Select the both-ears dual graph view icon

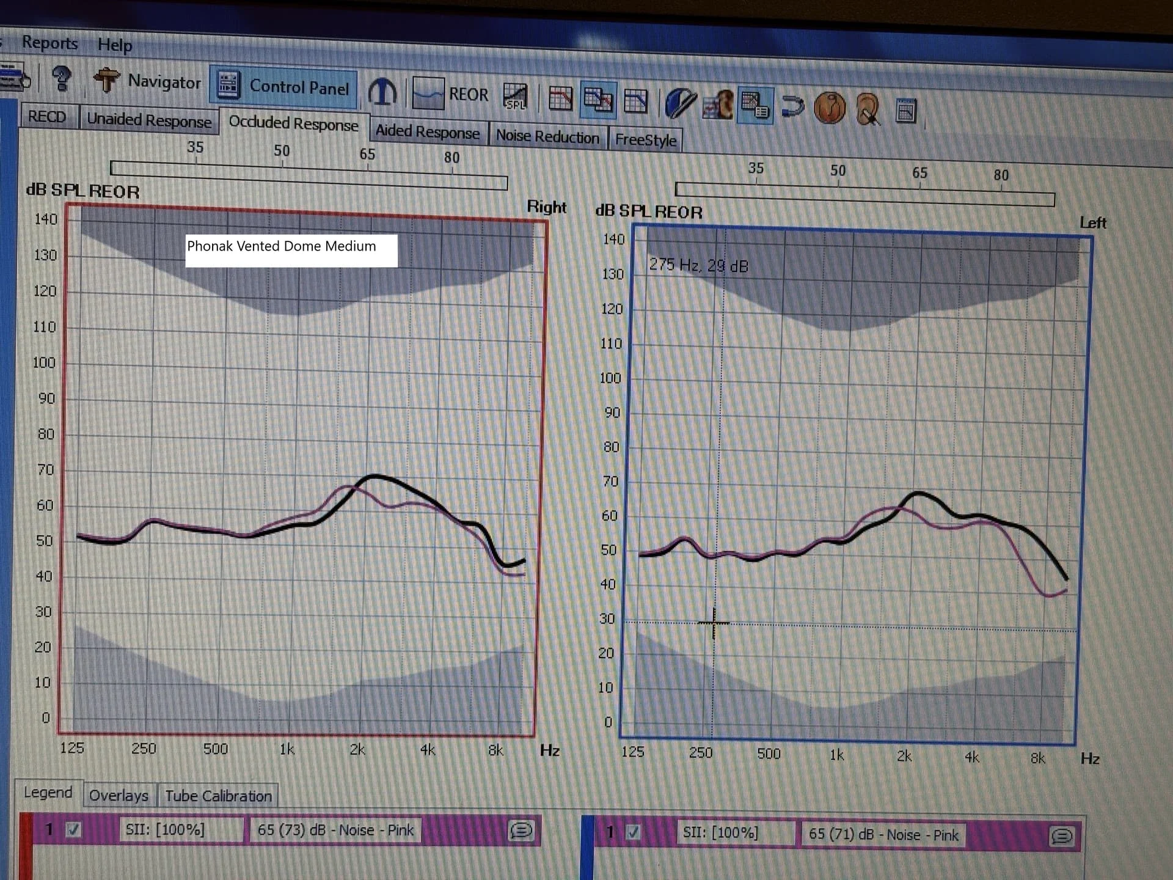coord(598,99)
